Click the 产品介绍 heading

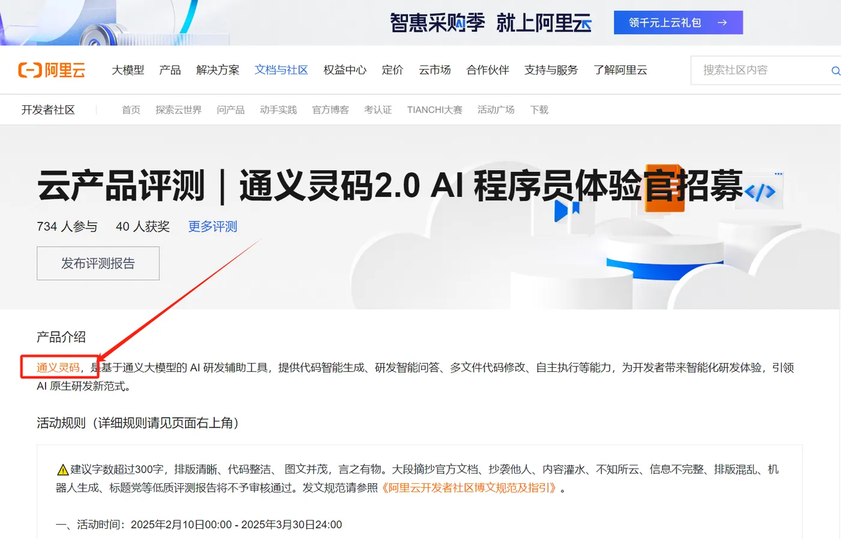tap(61, 337)
